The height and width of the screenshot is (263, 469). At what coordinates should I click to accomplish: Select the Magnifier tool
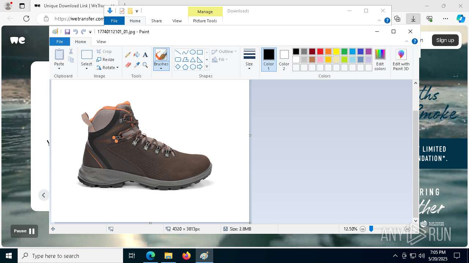tap(145, 65)
